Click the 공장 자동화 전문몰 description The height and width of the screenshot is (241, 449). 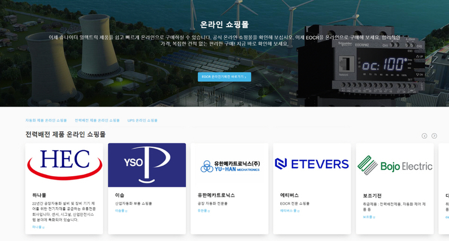212,204
